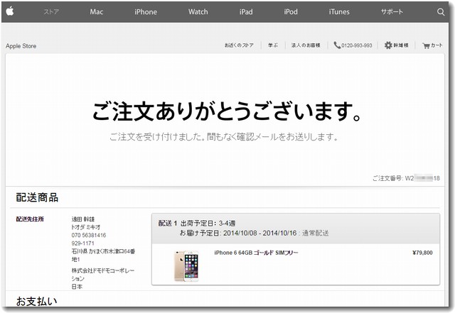The image size is (455, 313).
Task: Click the account gear icon
Action: pyautogui.click(x=388, y=45)
